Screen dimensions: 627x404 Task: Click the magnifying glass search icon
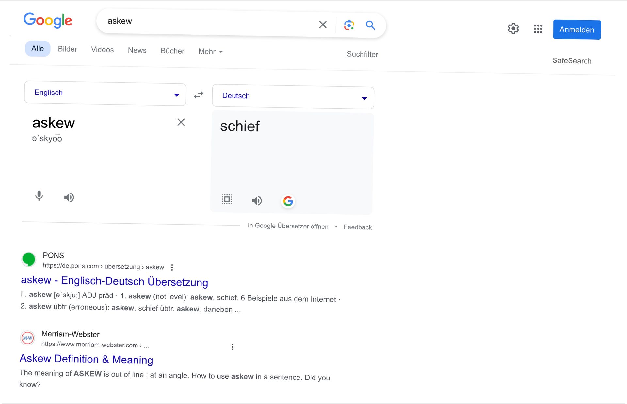[x=370, y=25]
